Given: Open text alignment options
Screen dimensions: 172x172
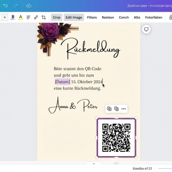Looking at the screenshot, I should click(28, 17).
